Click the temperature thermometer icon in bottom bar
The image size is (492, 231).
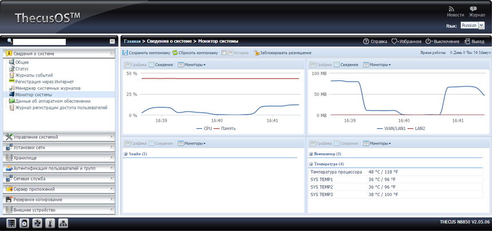click(50, 224)
